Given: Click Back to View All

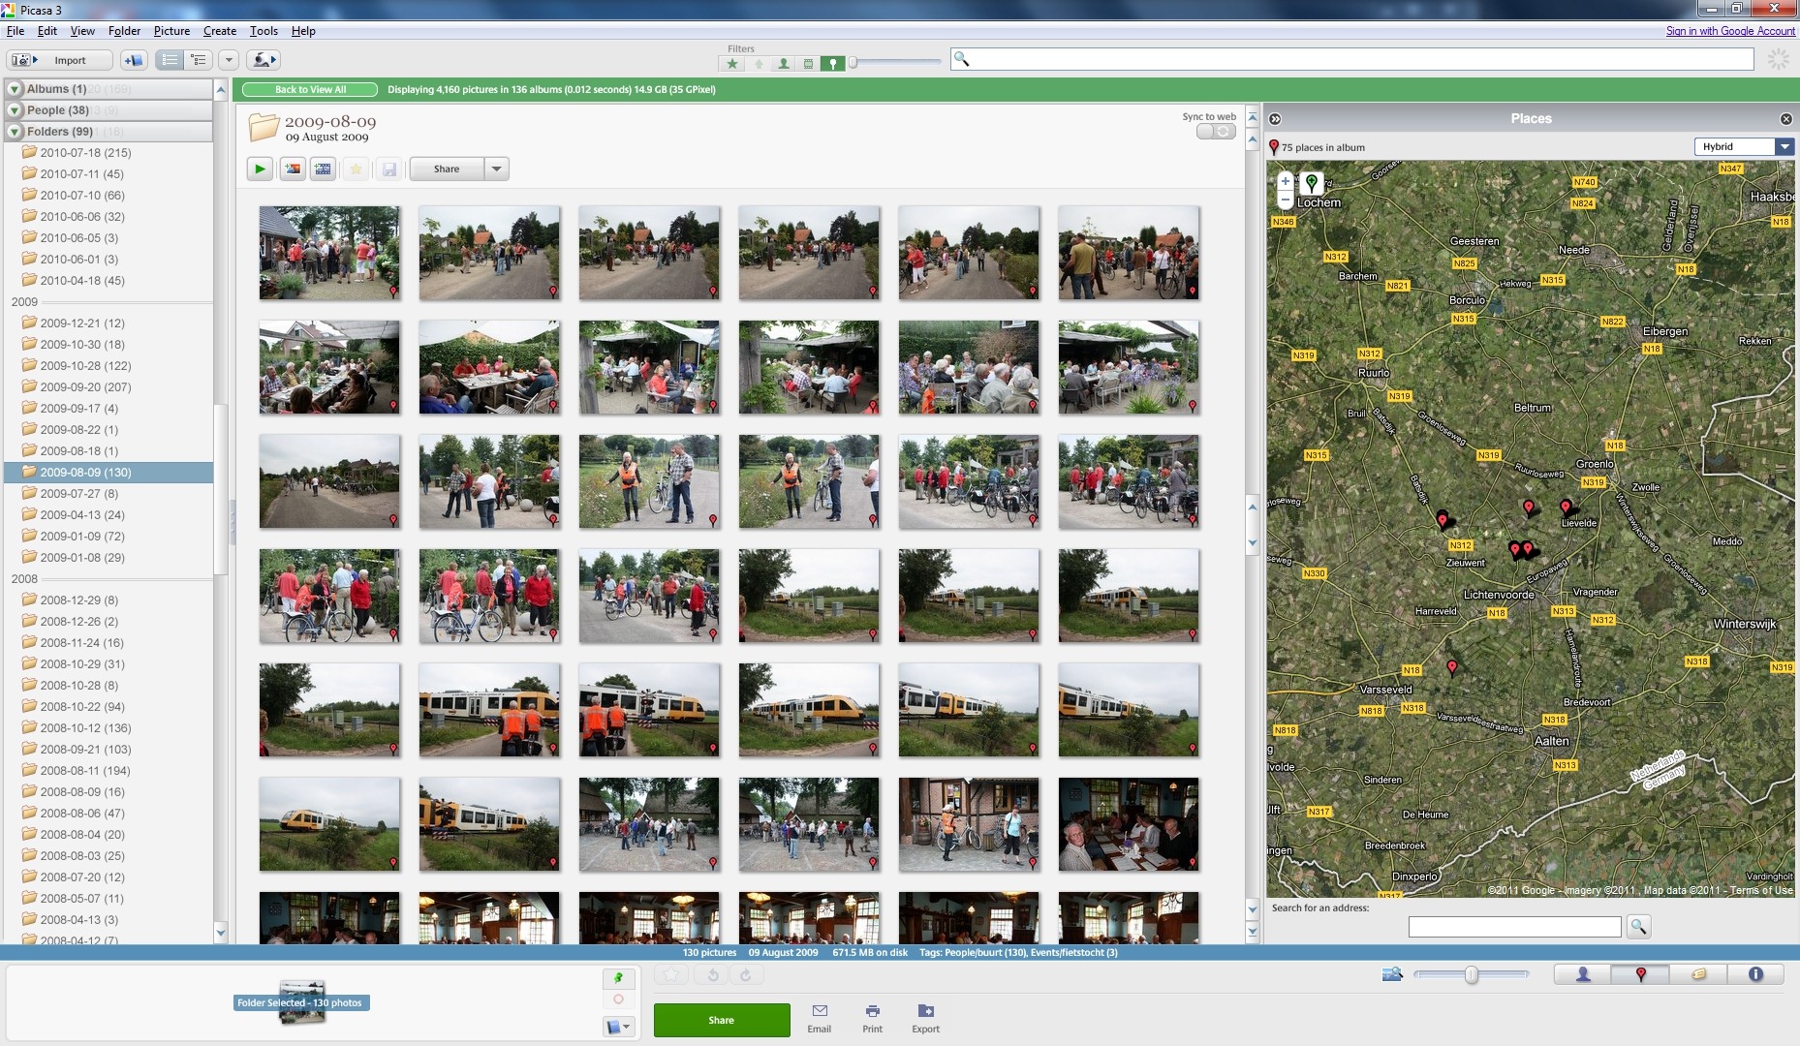Looking at the screenshot, I should (310, 90).
